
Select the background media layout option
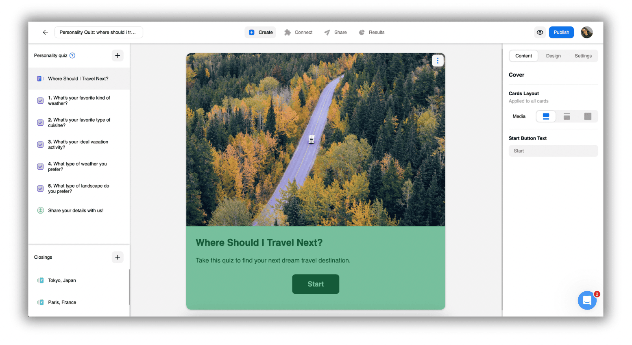click(x=588, y=116)
